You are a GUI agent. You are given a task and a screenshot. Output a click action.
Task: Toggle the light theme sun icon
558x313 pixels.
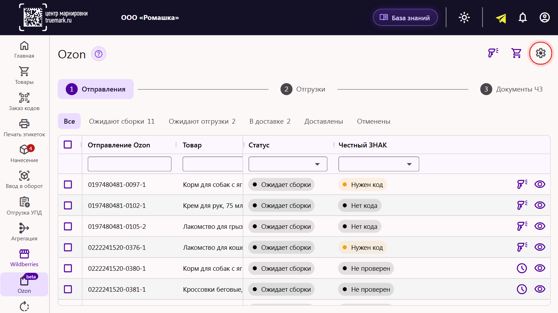click(x=464, y=17)
